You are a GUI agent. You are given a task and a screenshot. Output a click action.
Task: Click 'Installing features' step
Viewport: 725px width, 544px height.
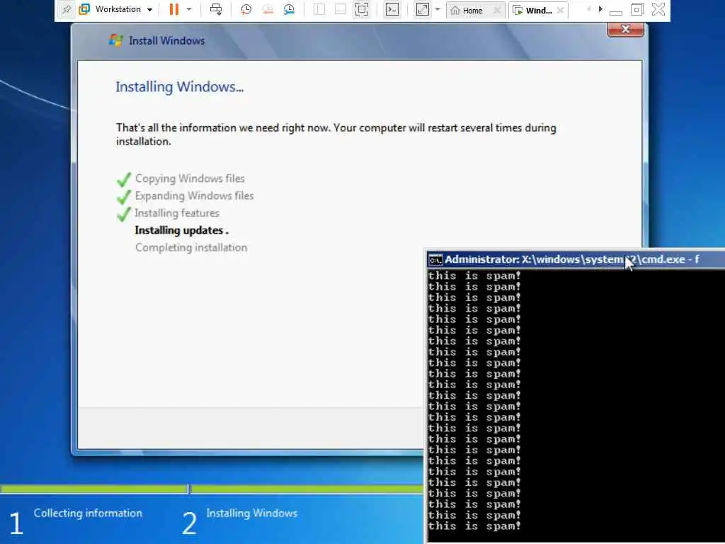tap(177, 213)
